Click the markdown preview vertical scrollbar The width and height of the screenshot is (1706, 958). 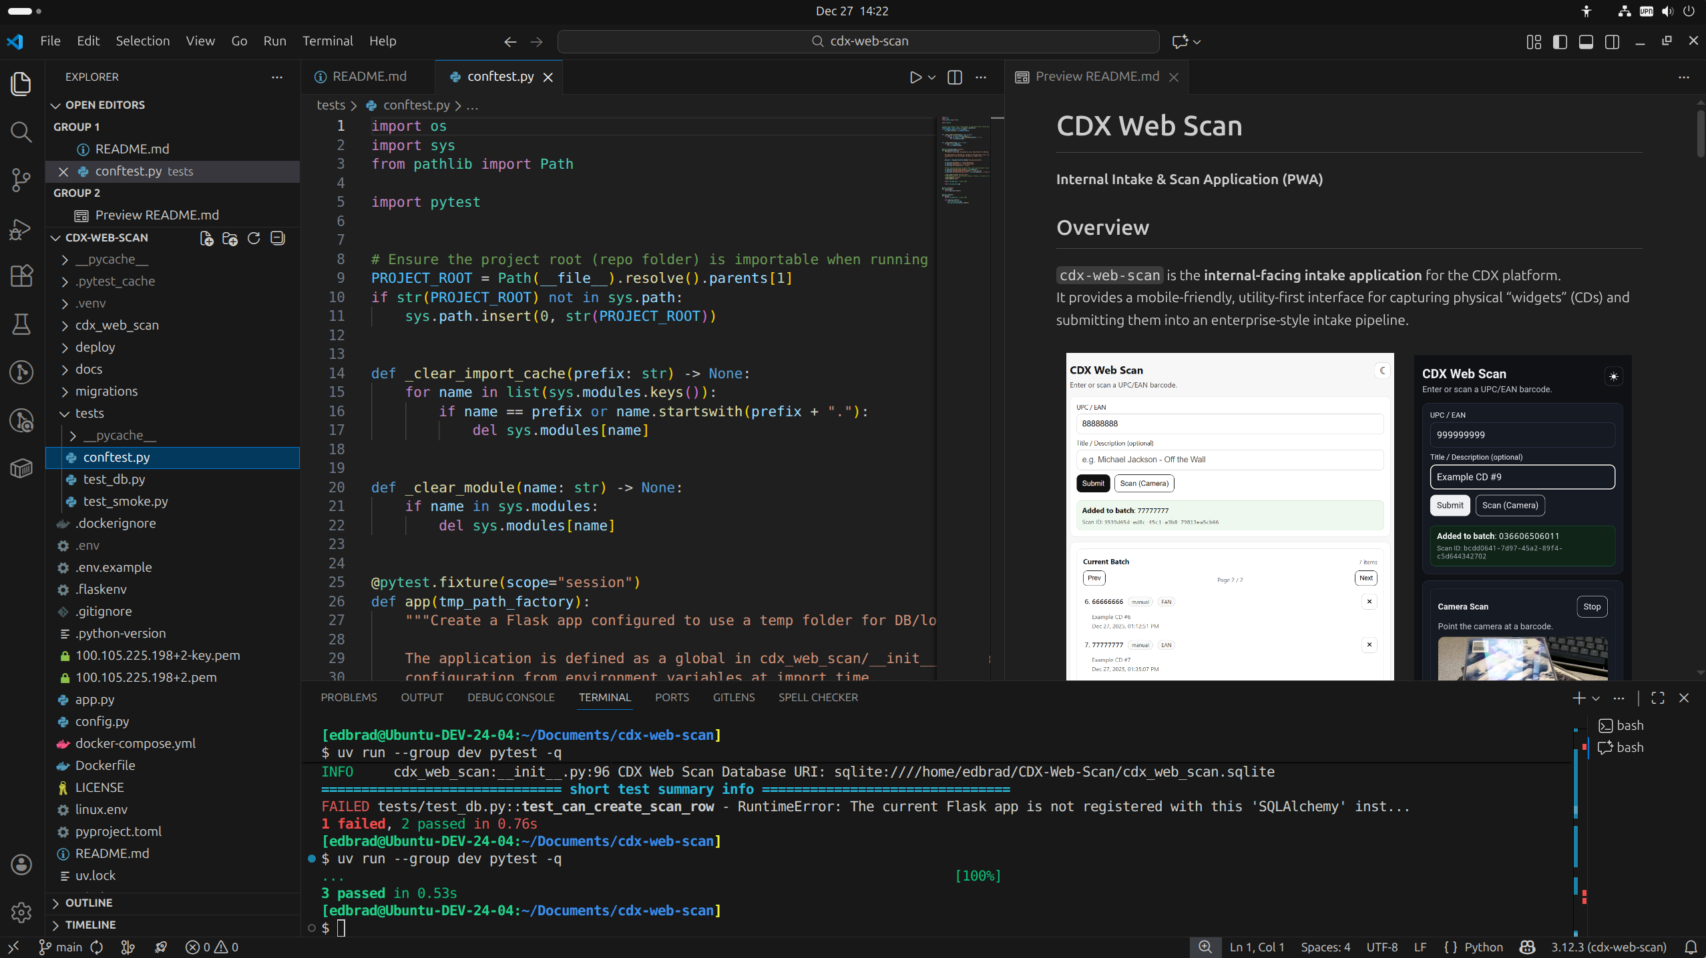click(x=1700, y=133)
